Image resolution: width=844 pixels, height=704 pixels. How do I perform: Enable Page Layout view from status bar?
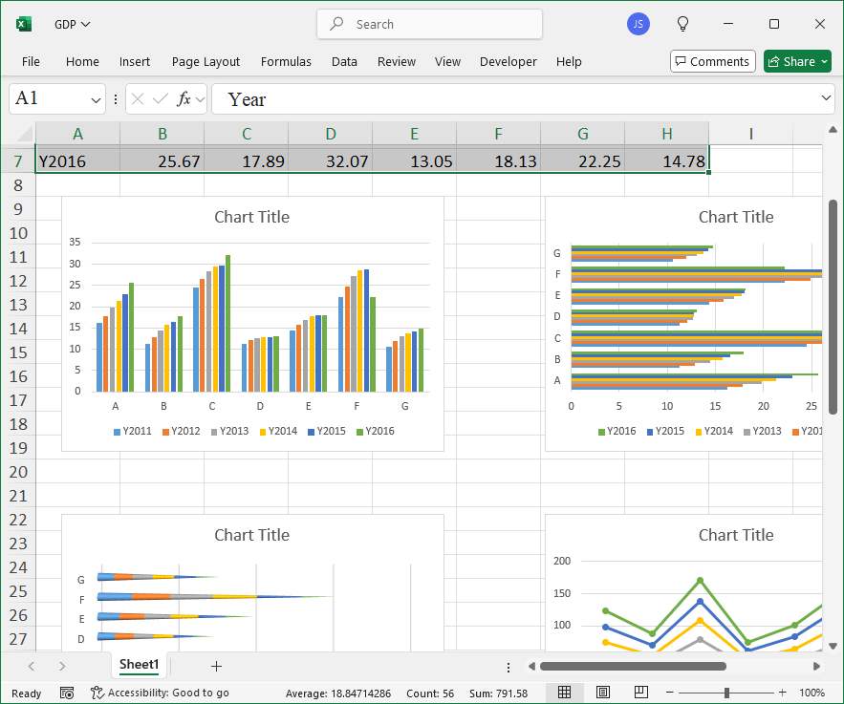coord(603,693)
